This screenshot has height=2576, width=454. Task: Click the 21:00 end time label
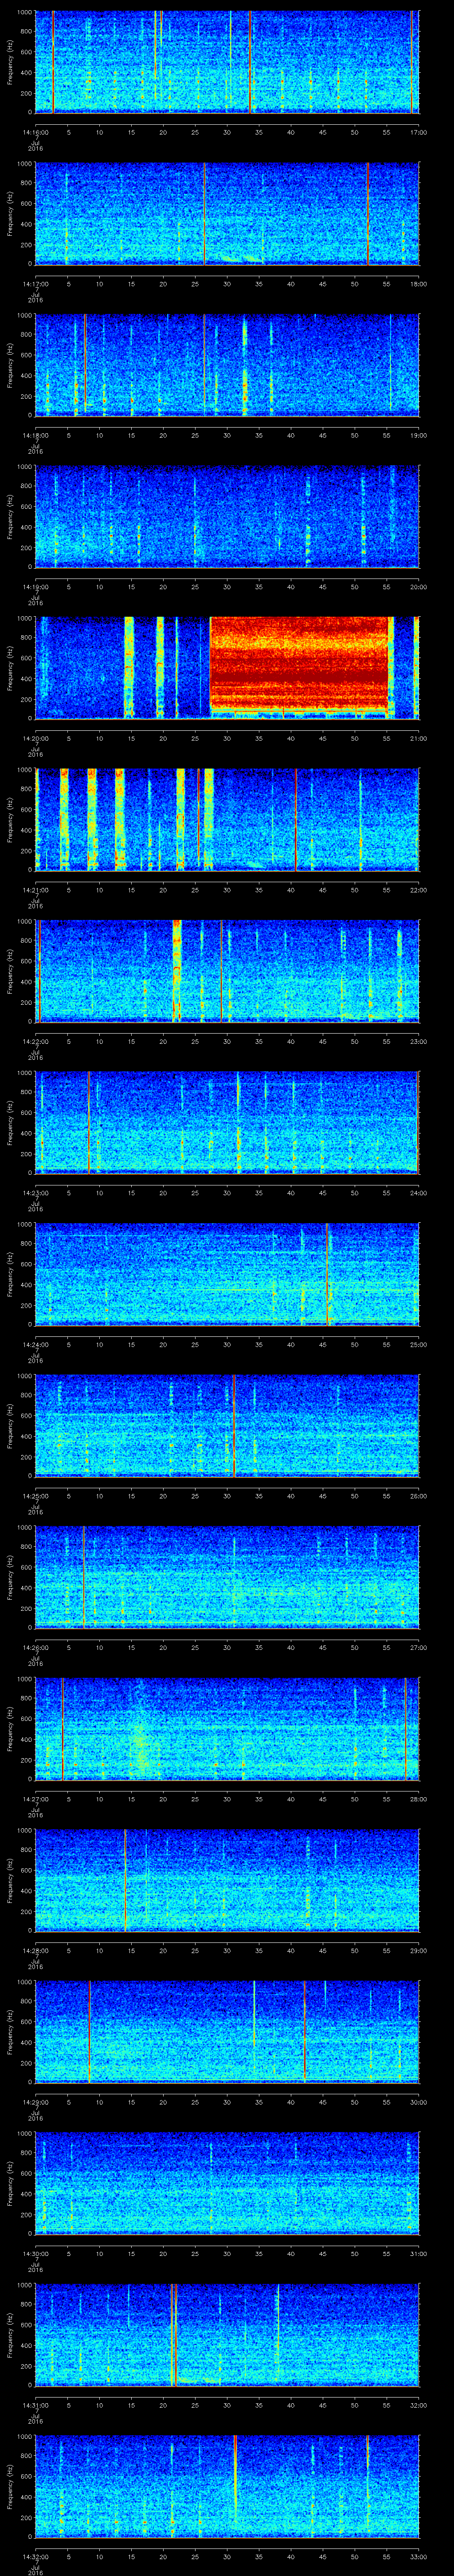(x=418, y=738)
